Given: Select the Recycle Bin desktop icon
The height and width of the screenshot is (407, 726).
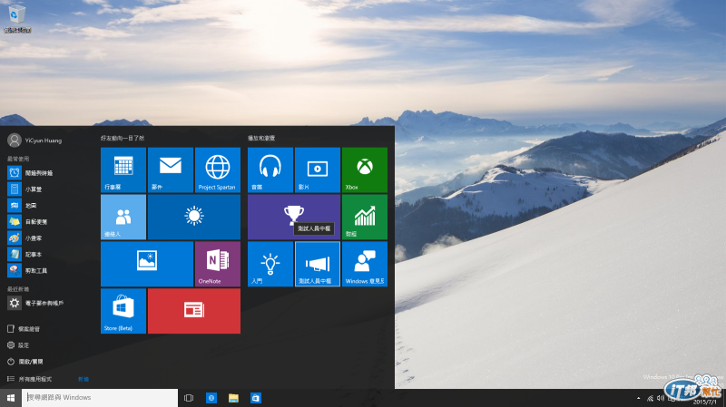Looking at the screenshot, I should (x=17, y=18).
